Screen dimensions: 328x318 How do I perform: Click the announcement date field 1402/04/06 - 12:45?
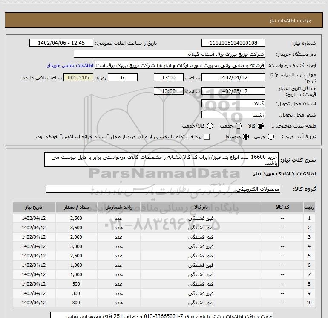click(61, 43)
